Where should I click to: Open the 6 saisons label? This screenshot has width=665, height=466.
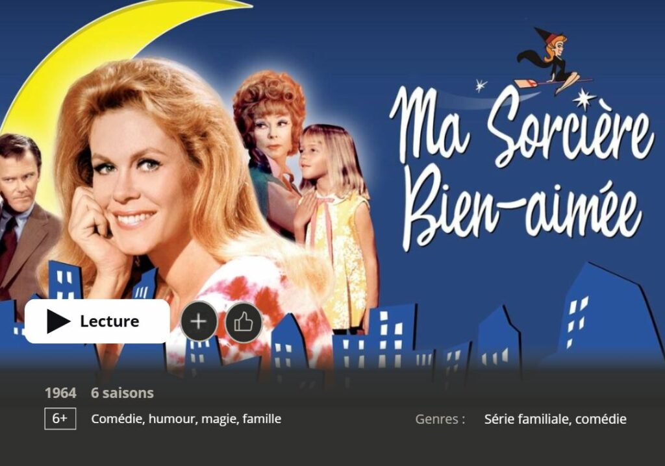click(x=122, y=393)
